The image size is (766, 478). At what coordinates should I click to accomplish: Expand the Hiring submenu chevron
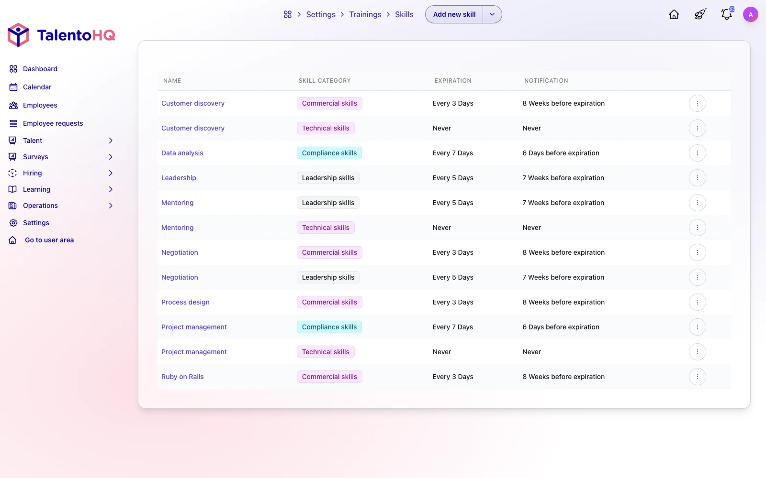(x=111, y=173)
